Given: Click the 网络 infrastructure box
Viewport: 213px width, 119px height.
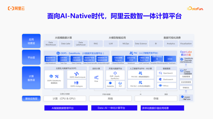Looking at the screenshot, I should pyautogui.click(x=110, y=99).
